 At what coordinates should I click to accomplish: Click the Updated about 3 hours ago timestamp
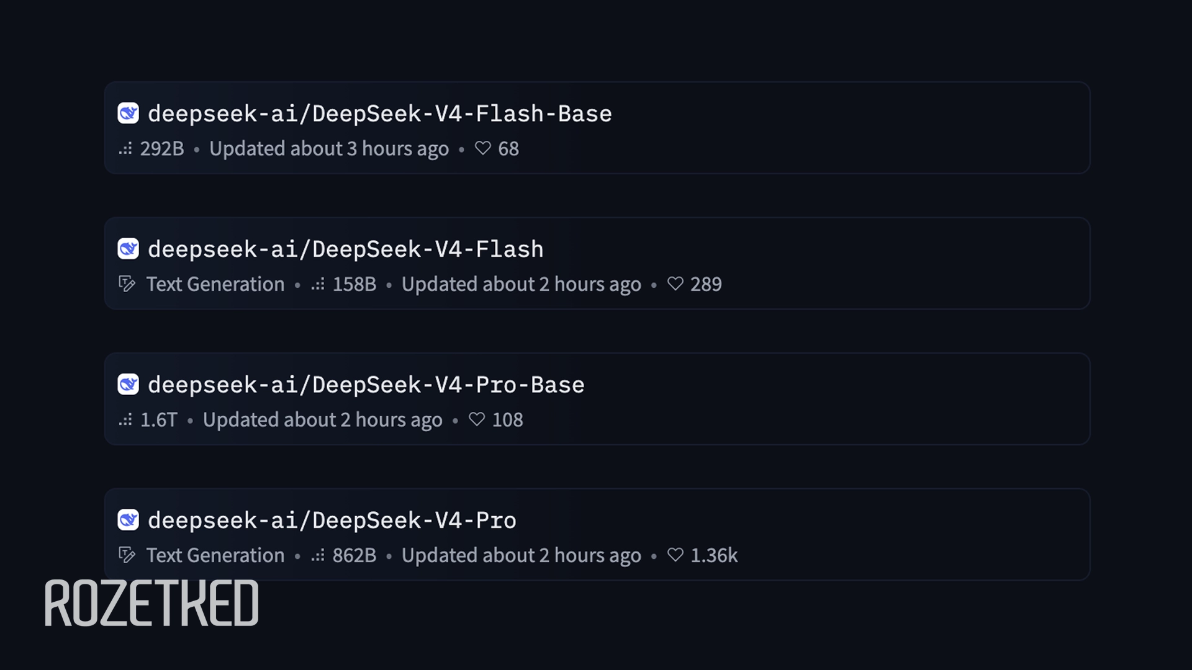(329, 149)
